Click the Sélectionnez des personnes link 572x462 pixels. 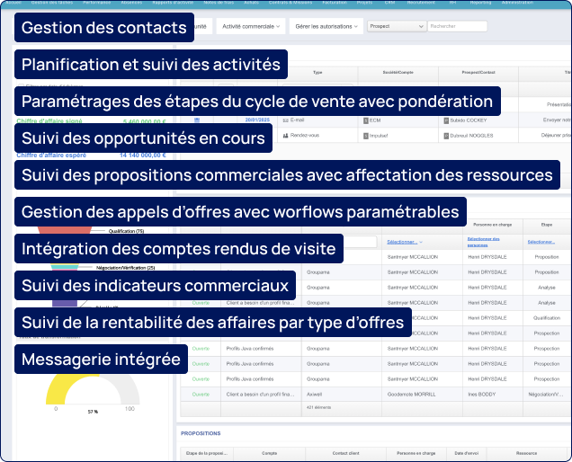pyautogui.click(x=484, y=241)
